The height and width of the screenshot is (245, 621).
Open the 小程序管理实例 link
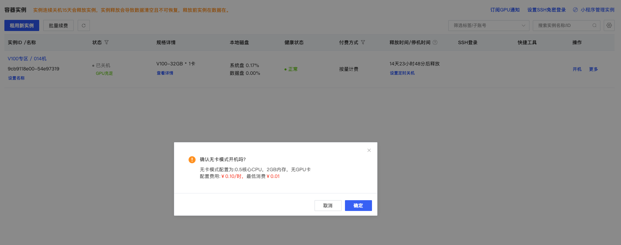tap(598, 10)
